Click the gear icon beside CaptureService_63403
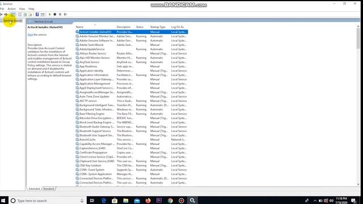Image resolution: width=363 pixels, height=204 pixels. pos(77,148)
